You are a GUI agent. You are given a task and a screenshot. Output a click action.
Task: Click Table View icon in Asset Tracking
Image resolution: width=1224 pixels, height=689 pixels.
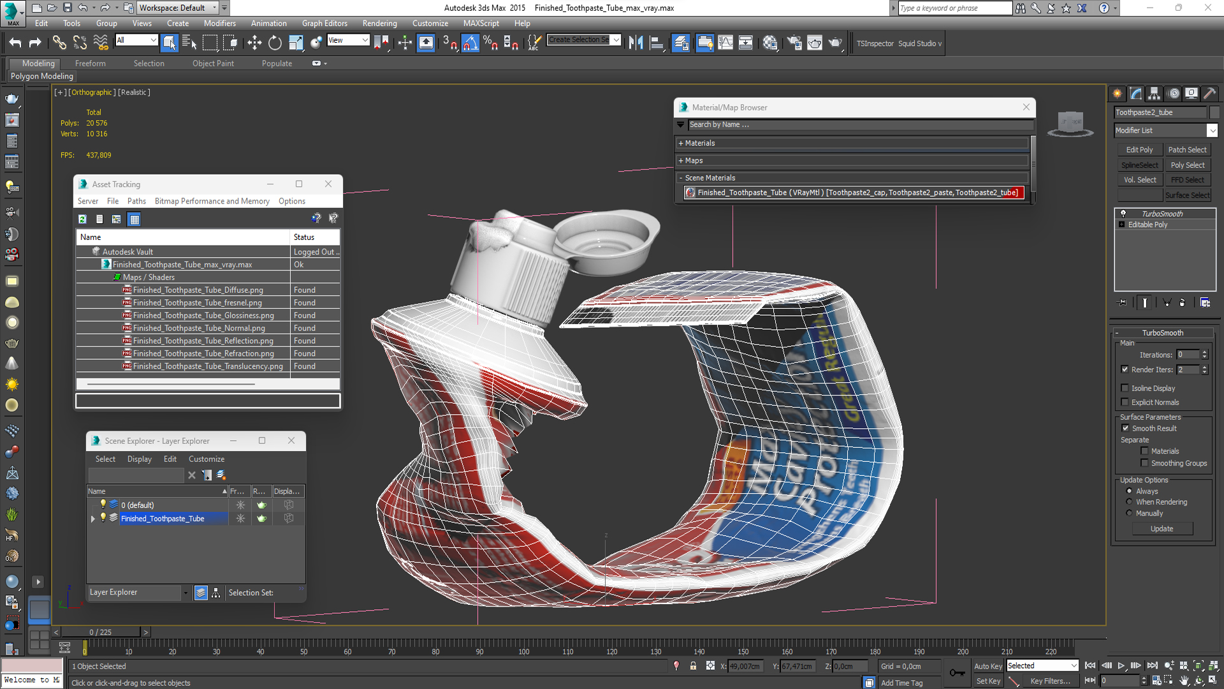(x=134, y=219)
